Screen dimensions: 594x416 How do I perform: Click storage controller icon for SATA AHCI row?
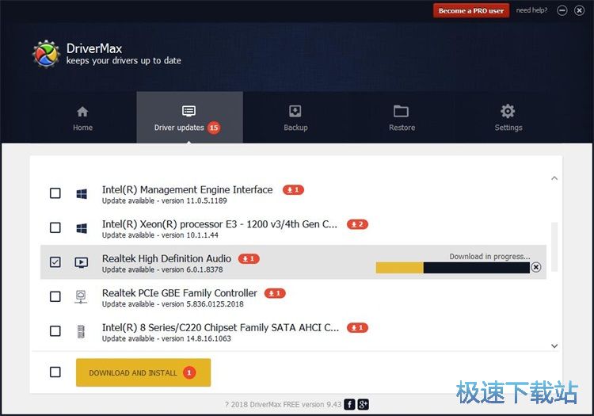[81, 331]
